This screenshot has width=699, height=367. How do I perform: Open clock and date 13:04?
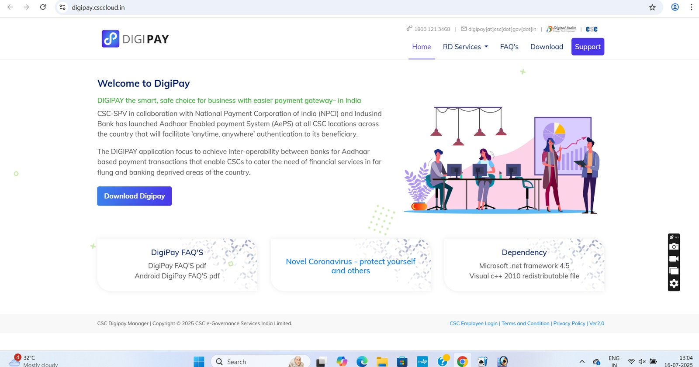(678, 361)
